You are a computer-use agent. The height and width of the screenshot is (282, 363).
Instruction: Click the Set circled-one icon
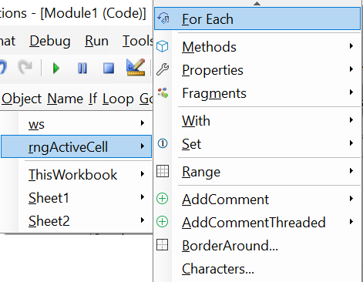tap(163, 143)
